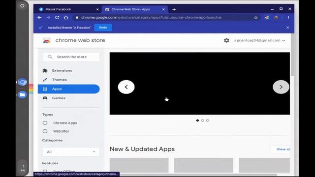Open a new browser tab
This screenshot has height=177, width=315.
pyautogui.click(x=174, y=9)
